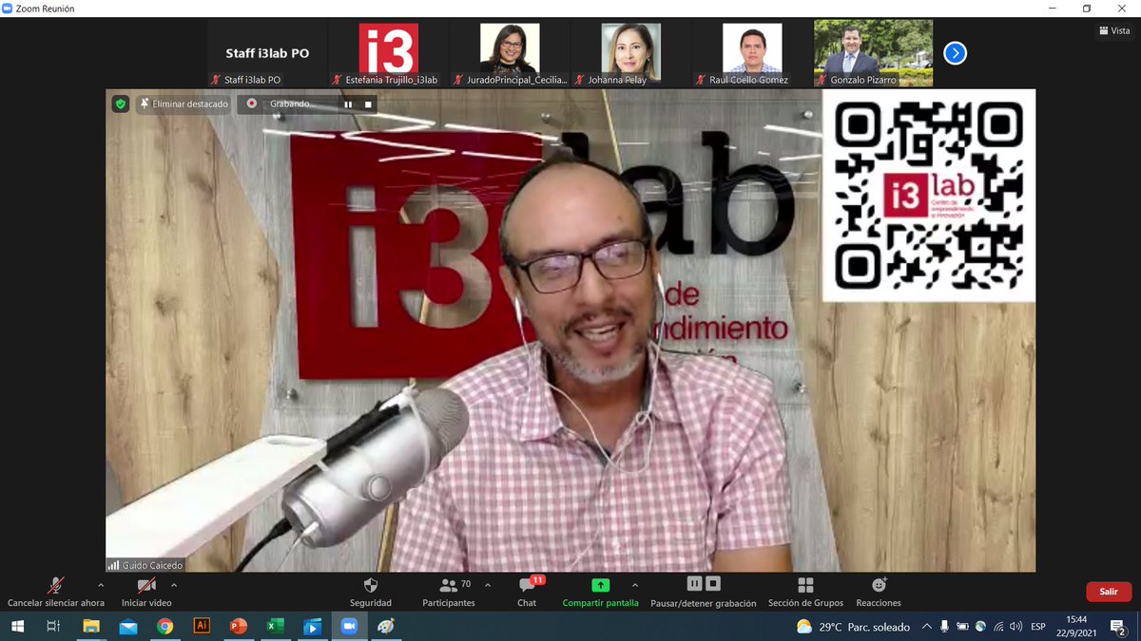The height and width of the screenshot is (641, 1141).
Task: Open clock showing 15:44
Action: click(x=1078, y=627)
